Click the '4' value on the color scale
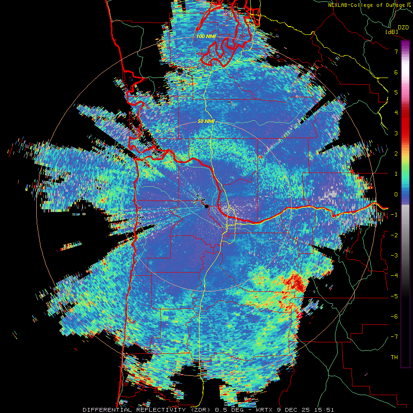 tap(396, 113)
